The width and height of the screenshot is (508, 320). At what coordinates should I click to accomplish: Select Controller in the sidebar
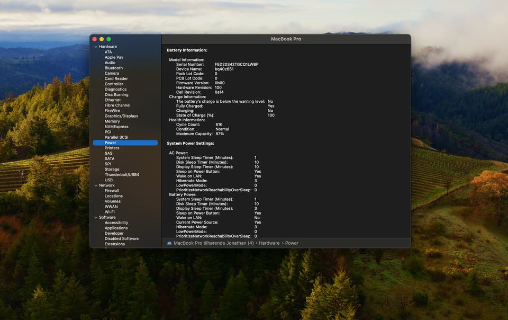click(x=114, y=84)
